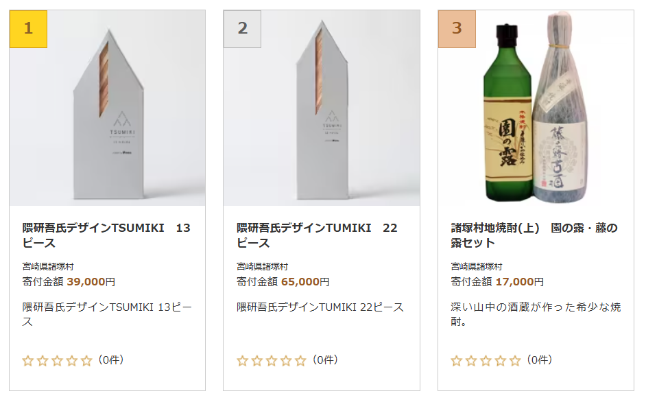Screen dimensions: 646x400
Task: Click 宮崎県諸塚村 under the shochu set
Action: pyautogui.click(x=476, y=267)
